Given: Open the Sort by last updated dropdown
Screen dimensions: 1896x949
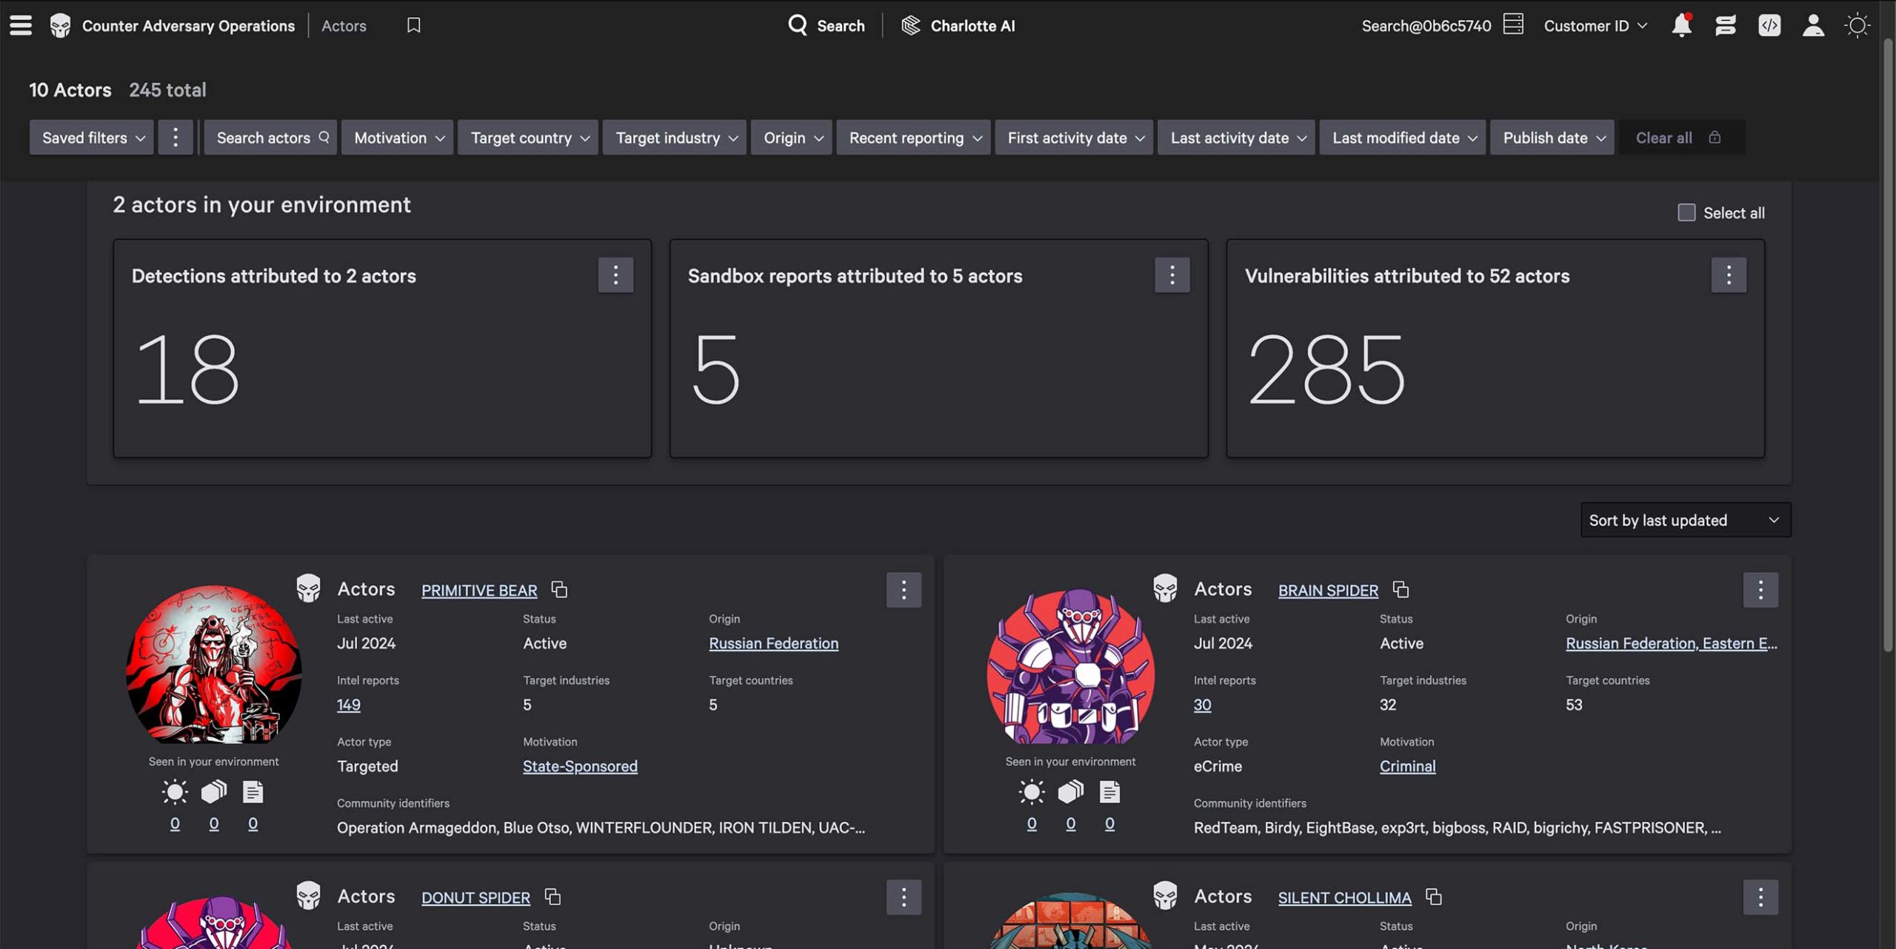Looking at the screenshot, I should pos(1684,520).
